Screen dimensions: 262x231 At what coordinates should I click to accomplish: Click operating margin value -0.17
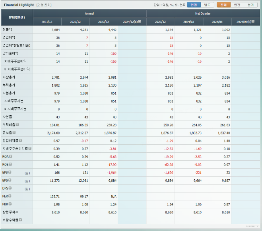84,141
